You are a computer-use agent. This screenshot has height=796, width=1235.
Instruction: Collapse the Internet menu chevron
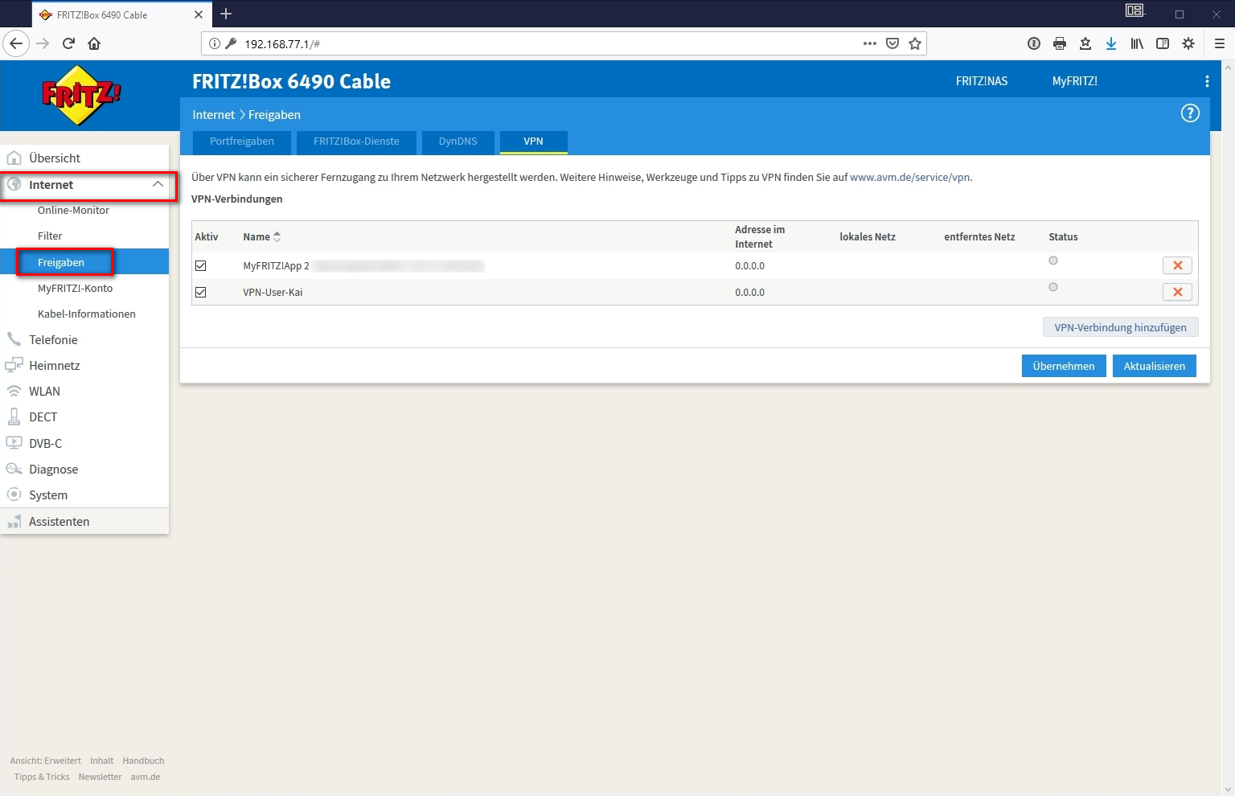pos(158,184)
